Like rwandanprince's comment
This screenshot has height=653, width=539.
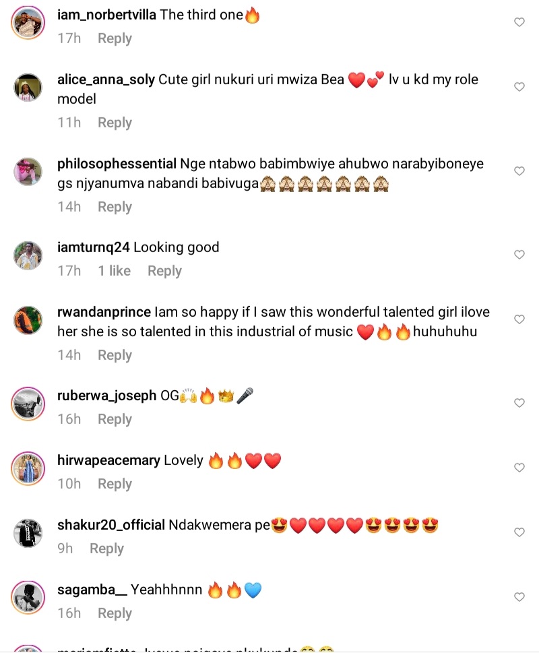coord(519,319)
